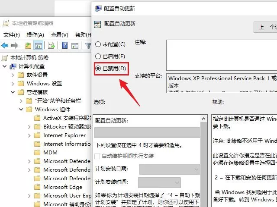Select the 未配置(C) radio button
The image size is (277, 207).
pyautogui.click(x=98, y=44)
